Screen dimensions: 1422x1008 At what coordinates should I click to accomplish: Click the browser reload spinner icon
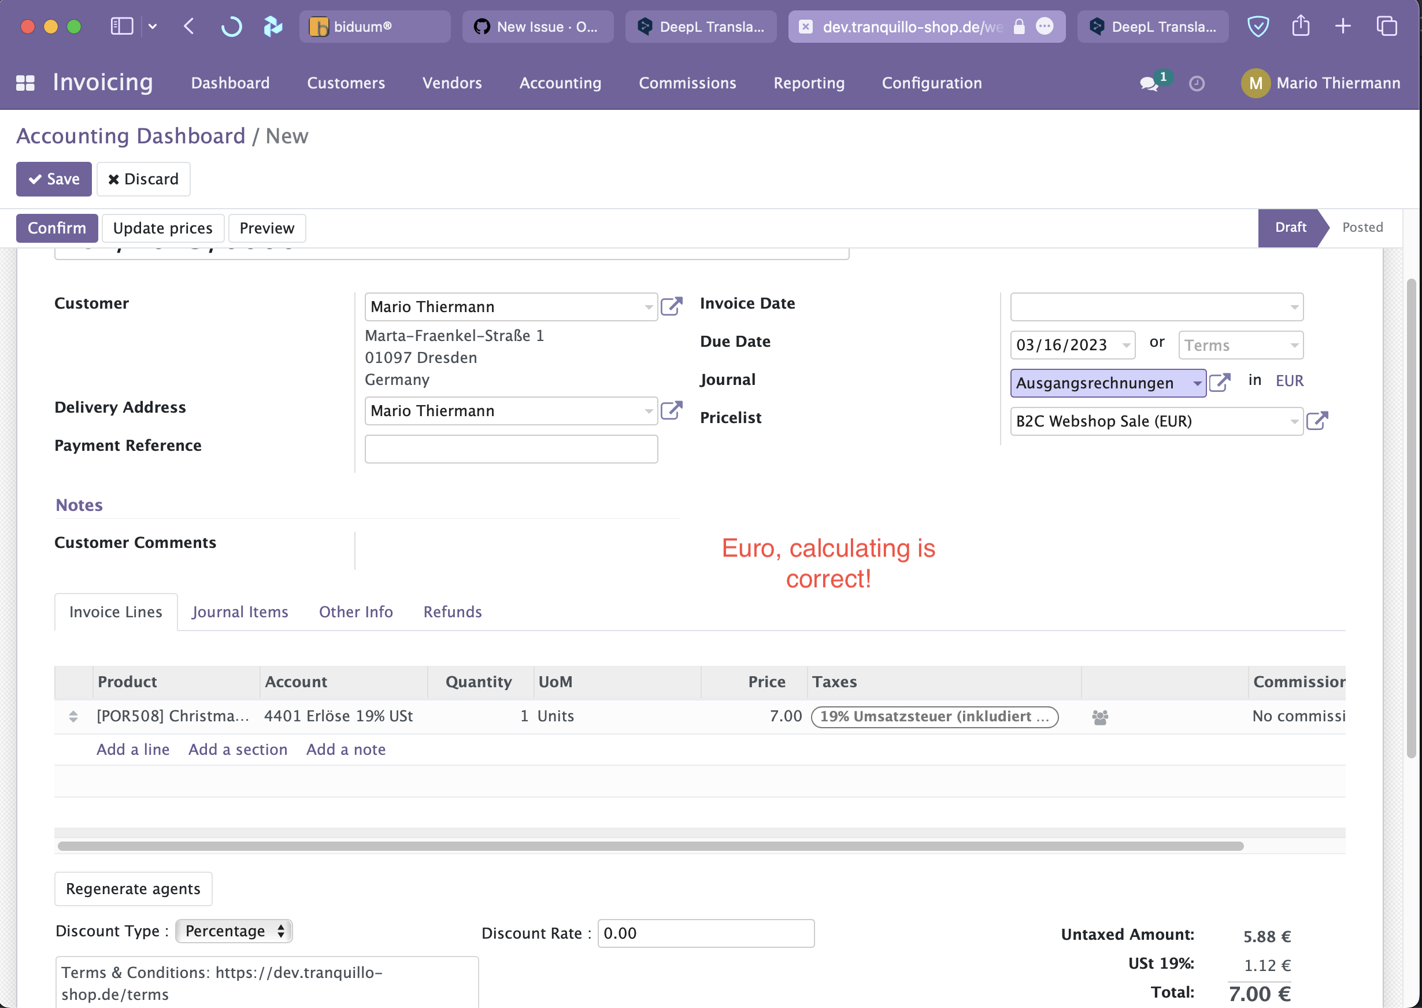coord(232,26)
